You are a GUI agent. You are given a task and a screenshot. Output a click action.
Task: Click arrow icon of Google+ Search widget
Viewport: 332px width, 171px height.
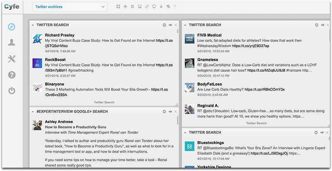[170, 112]
